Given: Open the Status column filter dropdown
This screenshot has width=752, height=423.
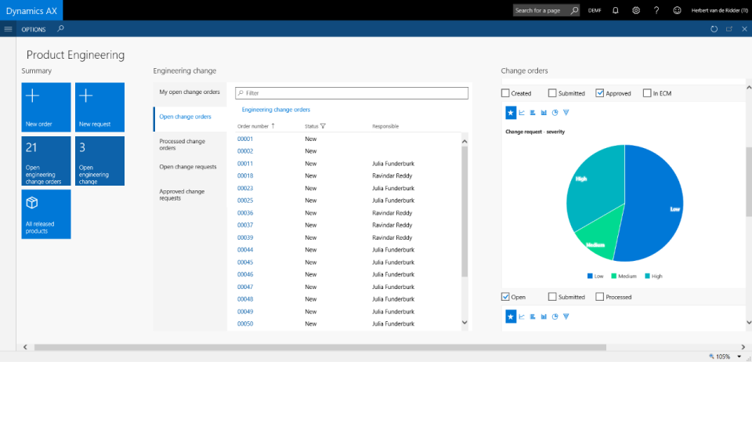Looking at the screenshot, I should (323, 126).
